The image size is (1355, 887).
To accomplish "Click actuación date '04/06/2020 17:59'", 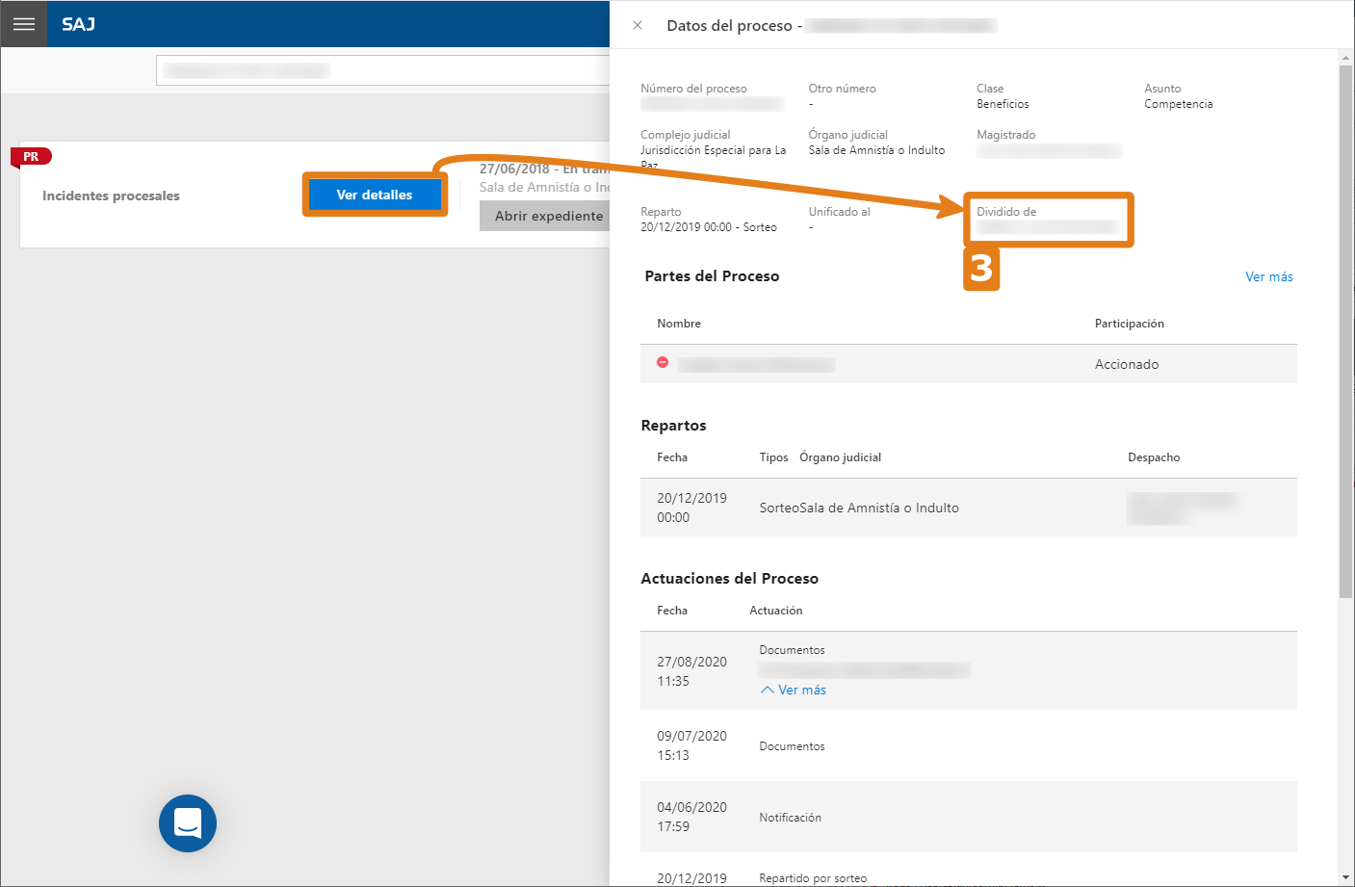I will [691, 817].
